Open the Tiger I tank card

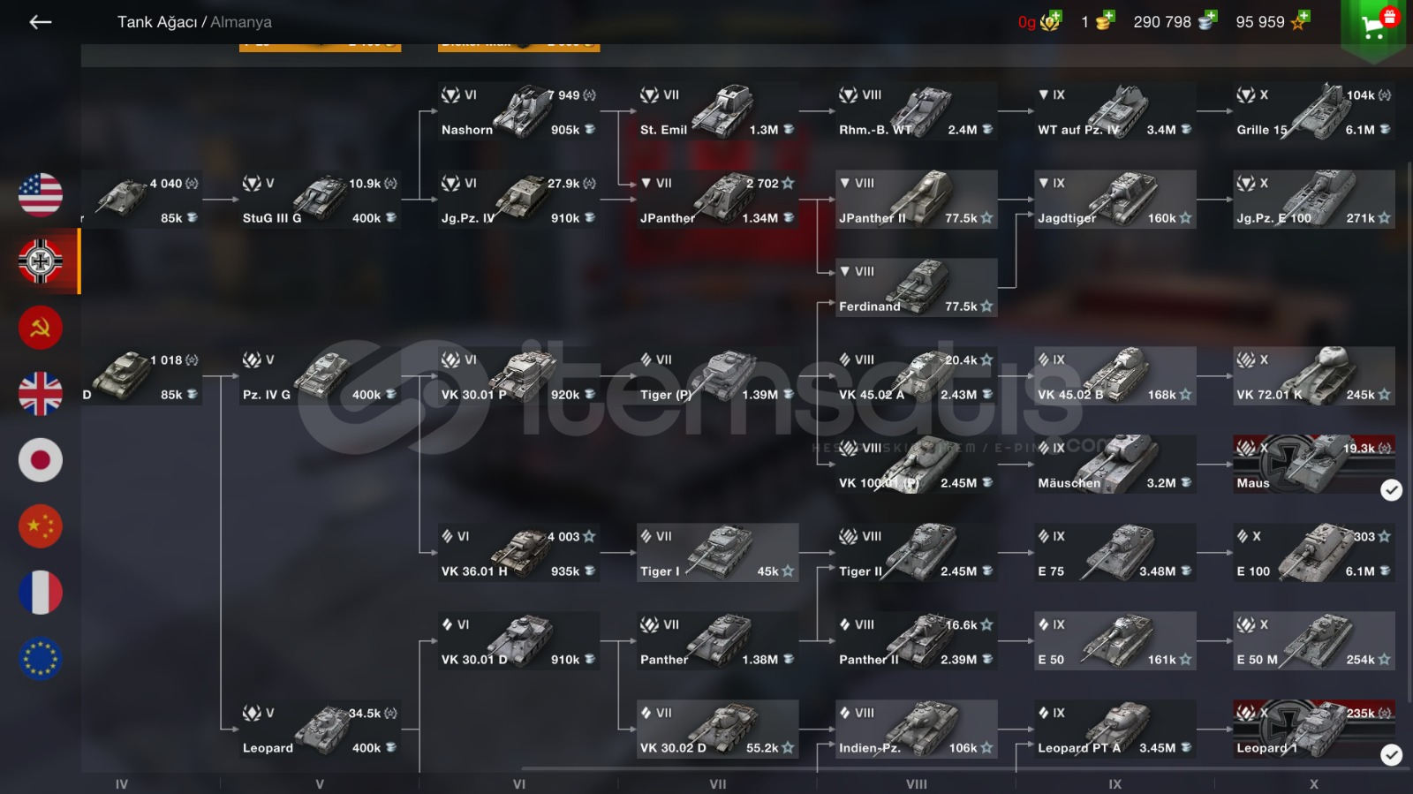tap(717, 553)
